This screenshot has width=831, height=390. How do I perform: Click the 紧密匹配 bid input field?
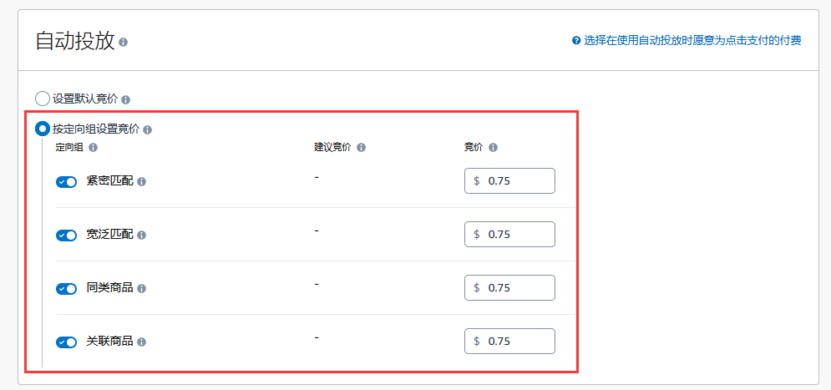[509, 180]
